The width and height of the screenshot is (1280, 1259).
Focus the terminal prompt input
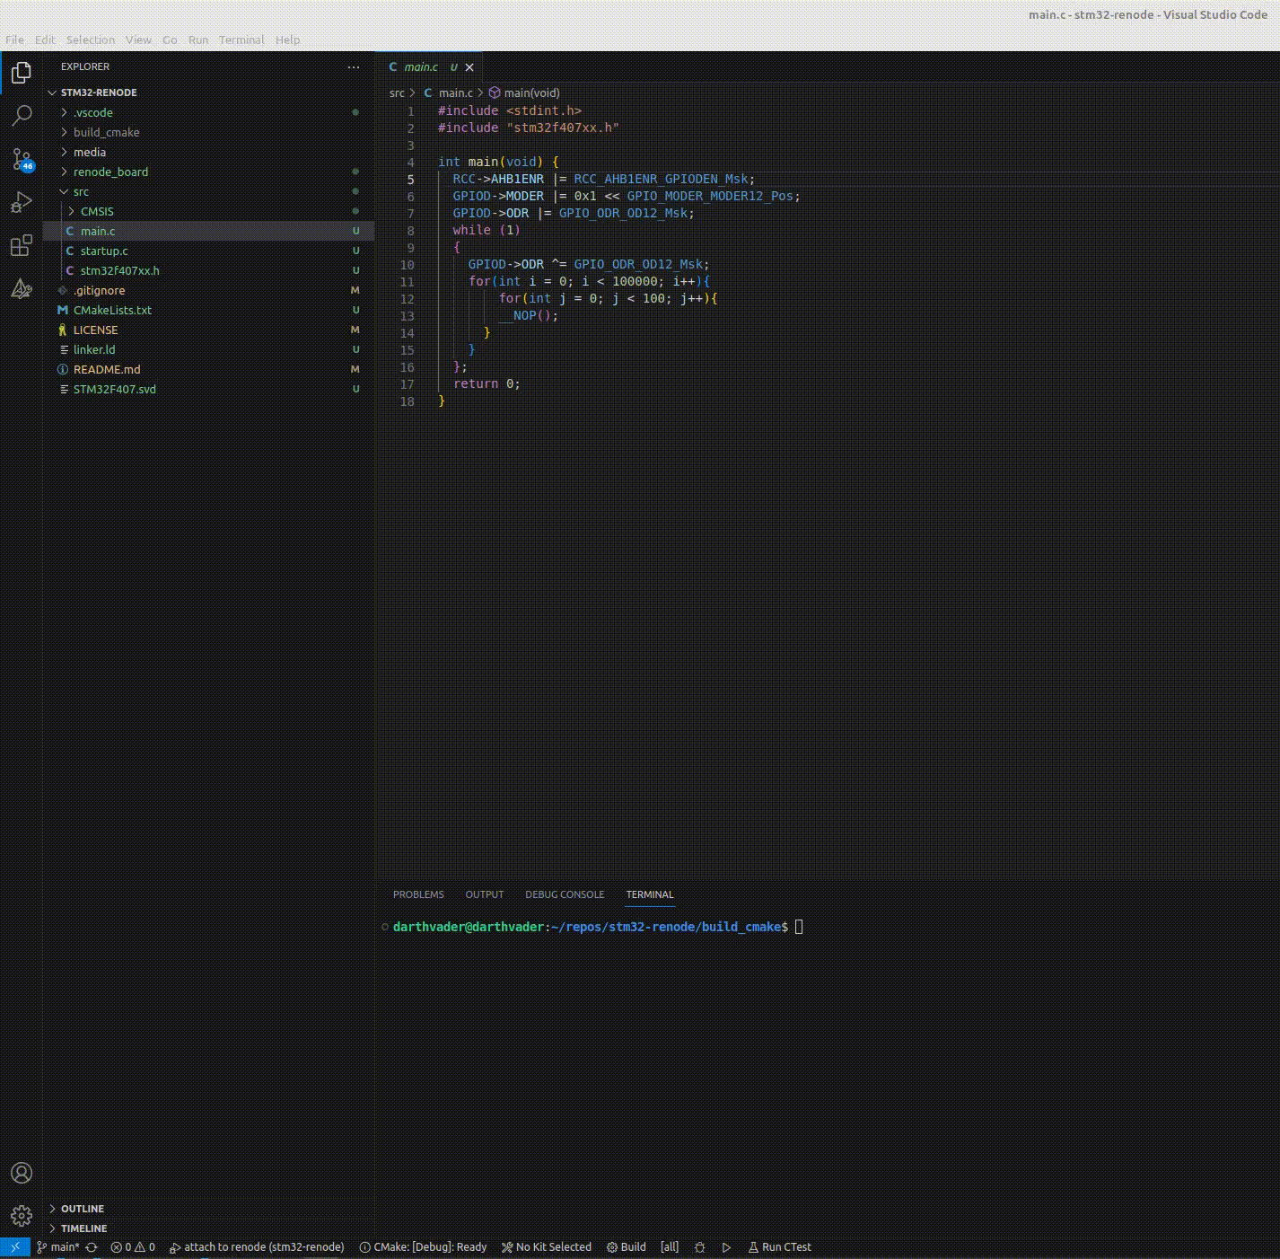(799, 927)
